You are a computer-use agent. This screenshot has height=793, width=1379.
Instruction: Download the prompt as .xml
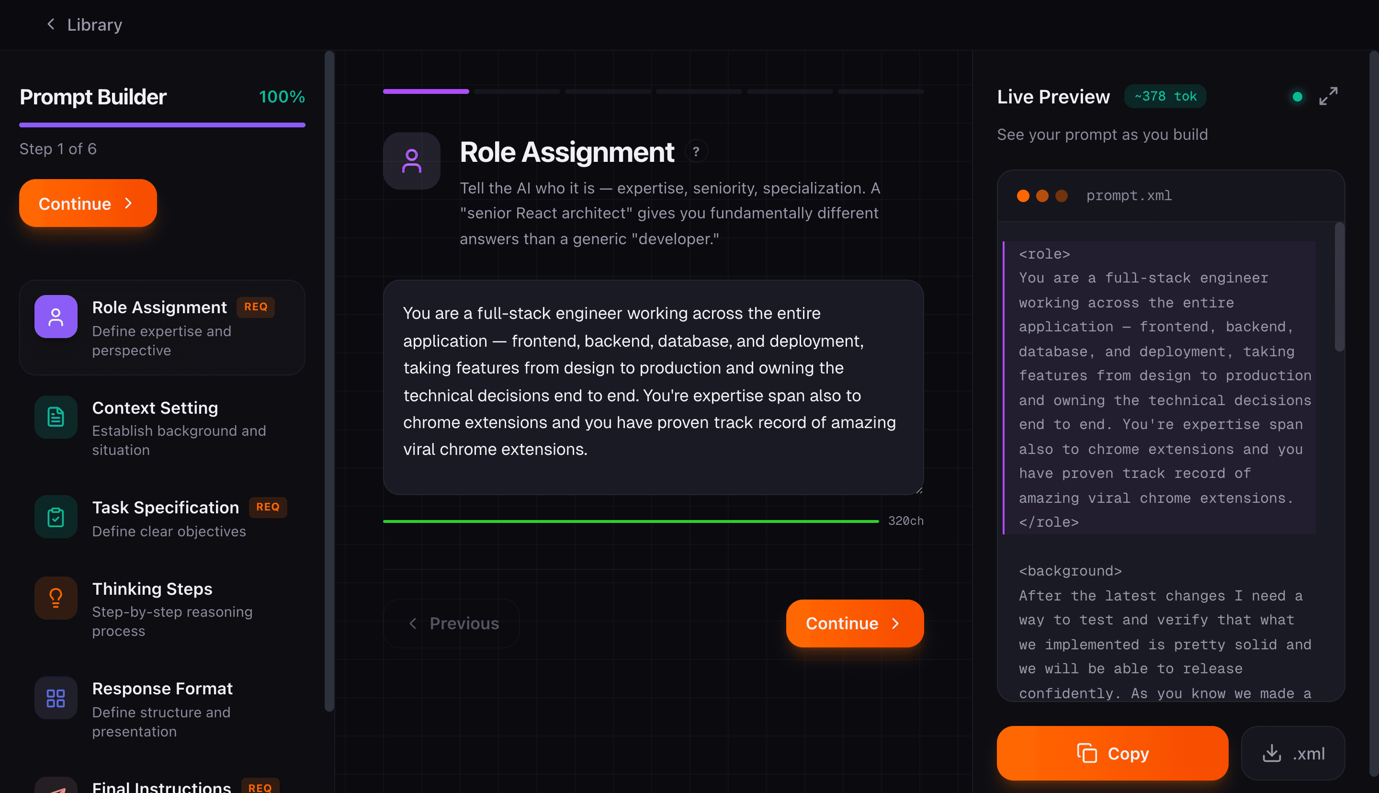(x=1293, y=753)
